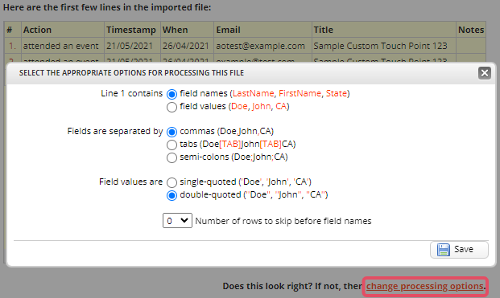
Task: Click the Email column header
Action: [262, 30]
